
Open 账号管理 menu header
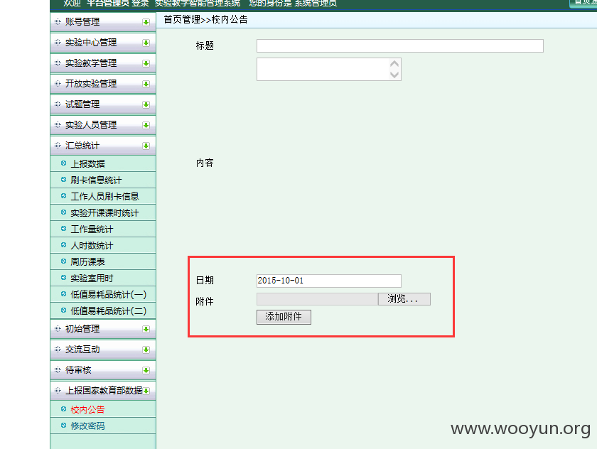[x=103, y=22]
